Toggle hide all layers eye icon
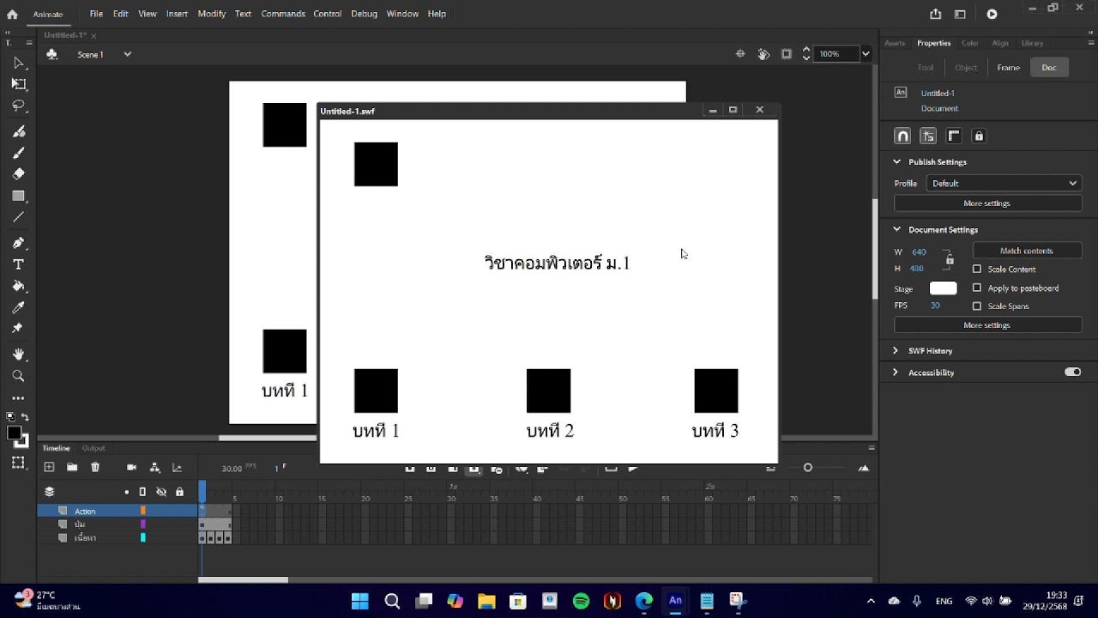 [160, 492]
